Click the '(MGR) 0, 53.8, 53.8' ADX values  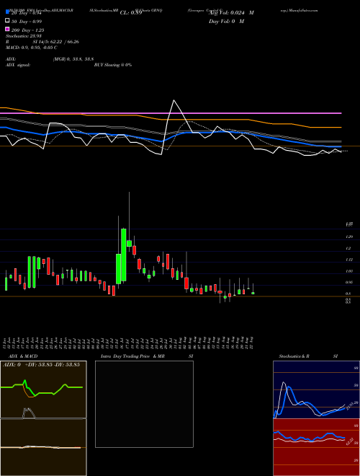coord(73,59)
